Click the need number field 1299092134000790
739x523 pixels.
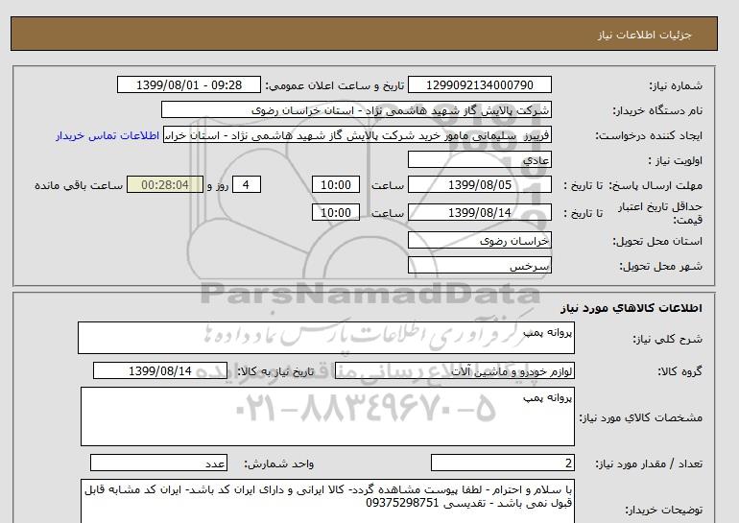pyautogui.click(x=479, y=85)
